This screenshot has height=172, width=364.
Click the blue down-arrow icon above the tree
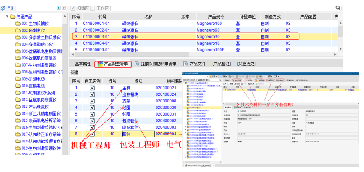click(58, 8)
